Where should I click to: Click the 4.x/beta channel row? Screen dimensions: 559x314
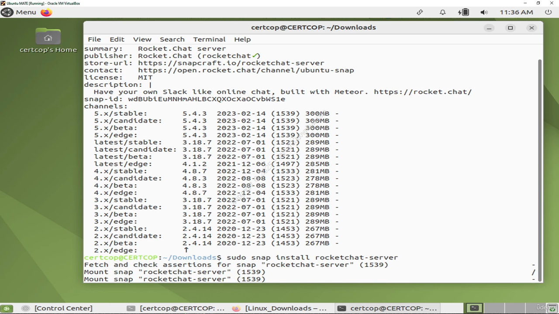tap(216, 185)
